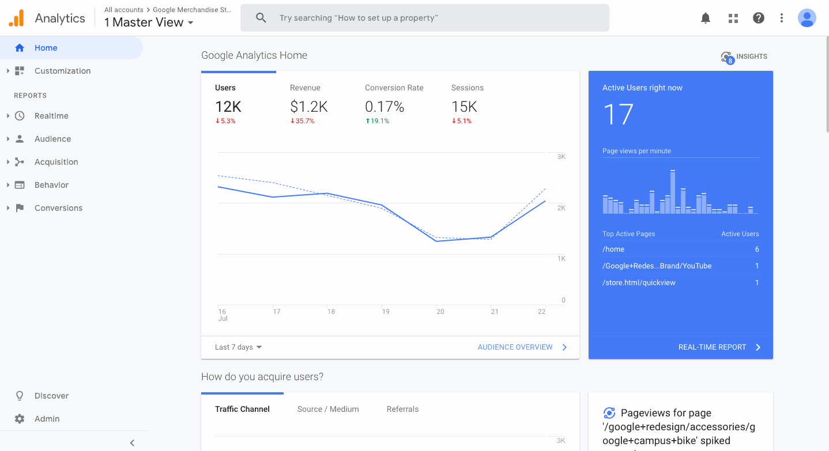
Task: Click the Admin sidebar label
Action: pyautogui.click(x=47, y=419)
